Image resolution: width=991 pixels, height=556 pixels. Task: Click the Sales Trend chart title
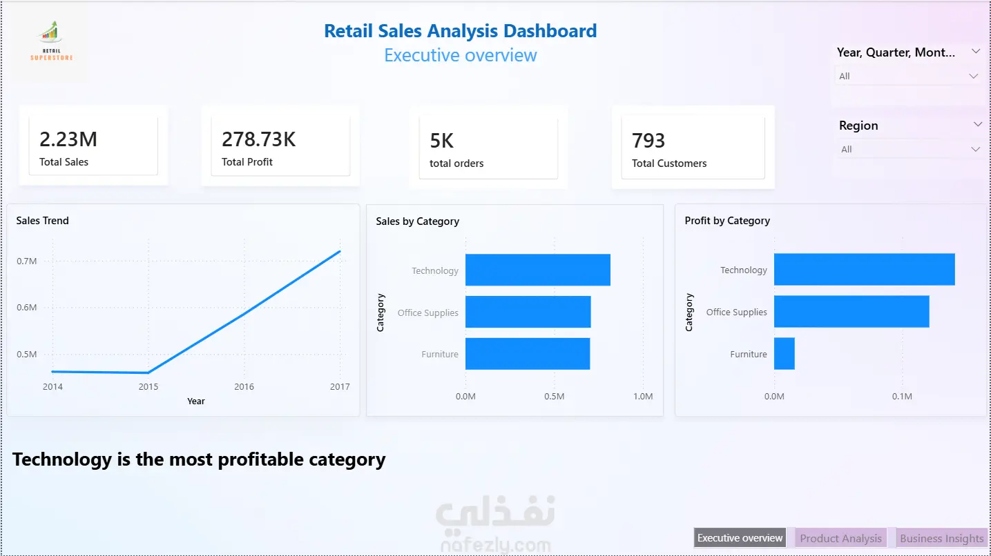coord(43,221)
